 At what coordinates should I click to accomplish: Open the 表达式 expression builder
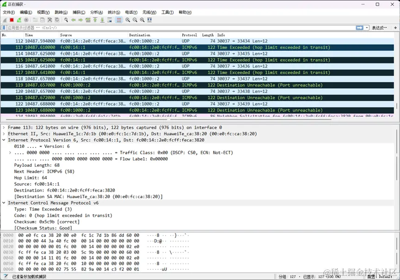click(x=379, y=28)
